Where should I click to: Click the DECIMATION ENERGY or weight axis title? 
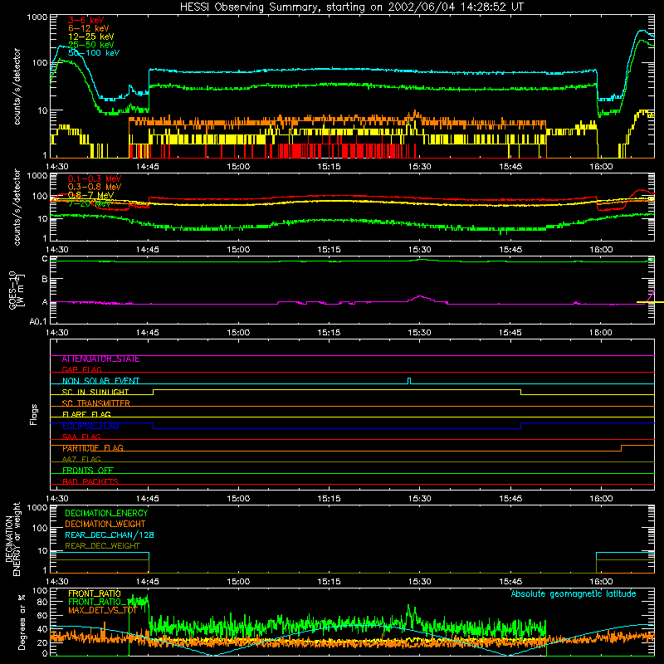click(12, 539)
